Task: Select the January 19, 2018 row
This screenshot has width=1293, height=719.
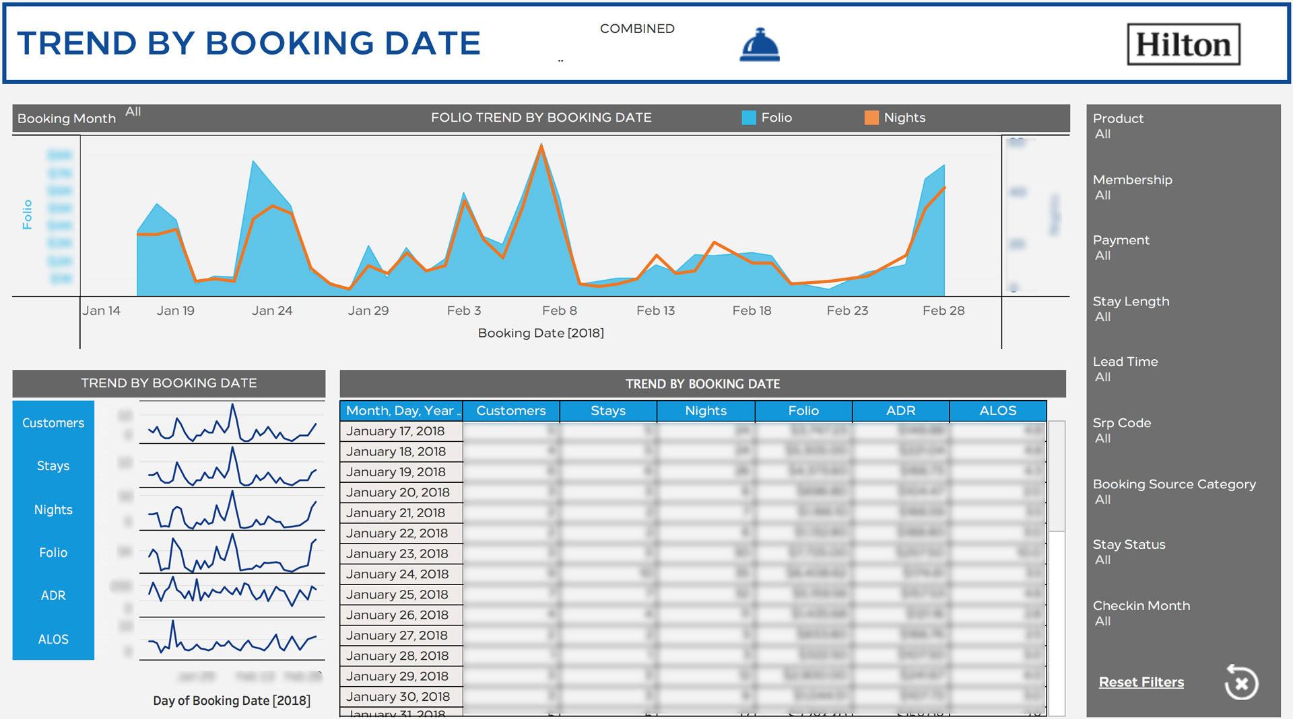Action: 693,472
